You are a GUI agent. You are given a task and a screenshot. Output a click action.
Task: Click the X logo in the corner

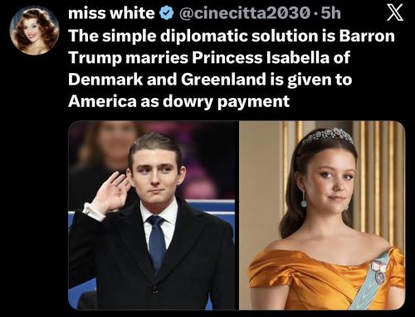(395, 13)
